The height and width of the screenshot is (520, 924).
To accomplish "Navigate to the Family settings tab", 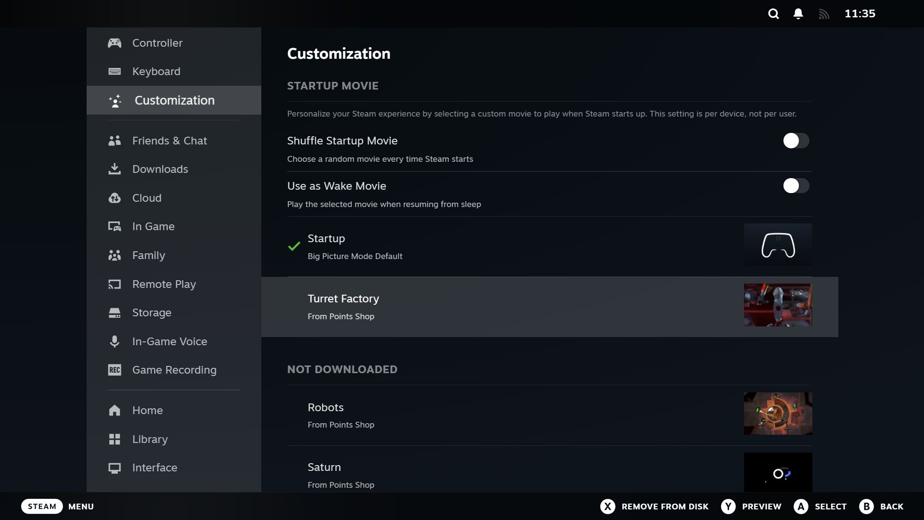I will pyautogui.click(x=149, y=256).
